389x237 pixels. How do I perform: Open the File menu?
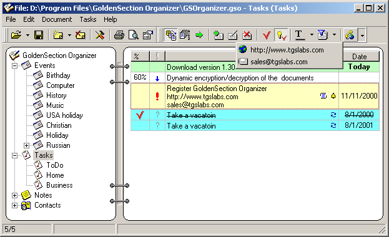pyautogui.click(x=11, y=19)
